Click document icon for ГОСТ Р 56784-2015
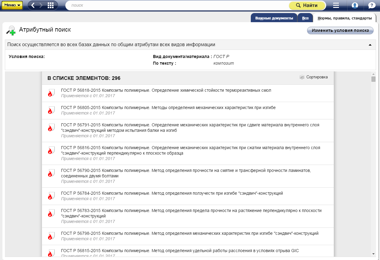 tap(51, 196)
